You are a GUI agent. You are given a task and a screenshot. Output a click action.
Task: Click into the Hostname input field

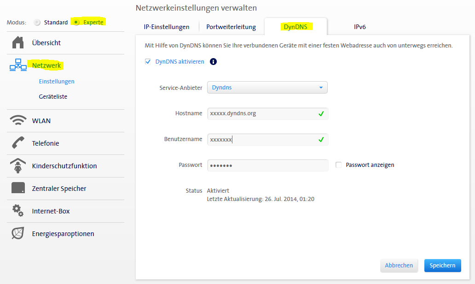tap(262, 113)
